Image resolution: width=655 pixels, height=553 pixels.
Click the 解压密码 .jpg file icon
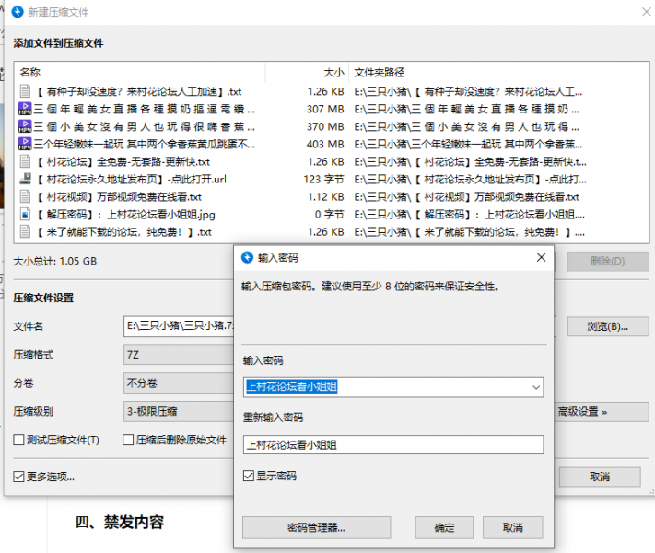click(26, 214)
